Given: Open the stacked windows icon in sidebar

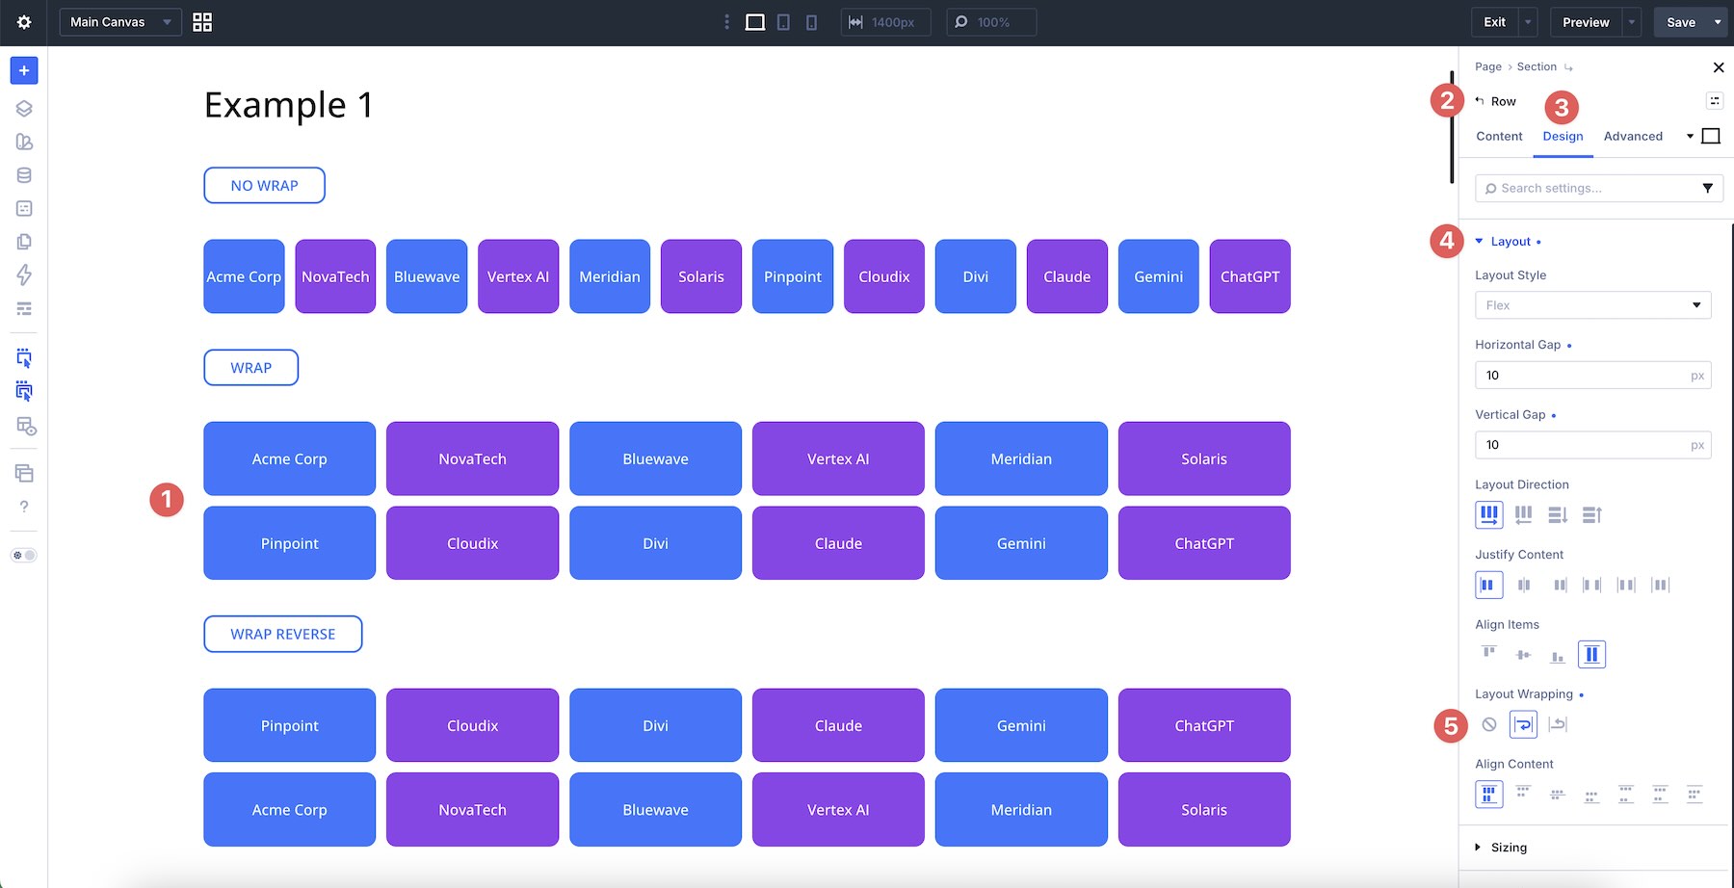Looking at the screenshot, I should [24, 473].
